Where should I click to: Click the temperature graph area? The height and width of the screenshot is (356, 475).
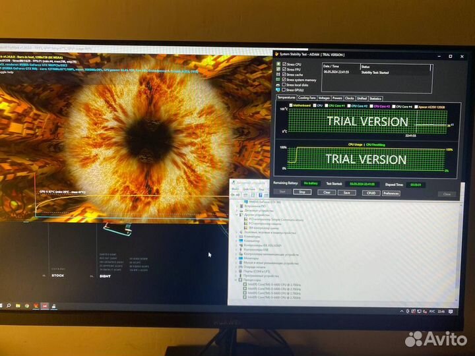coord(366,121)
